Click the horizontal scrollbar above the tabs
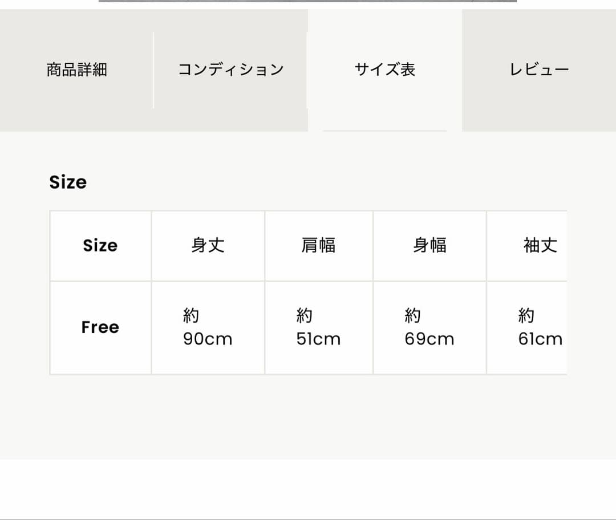The height and width of the screenshot is (520, 616). [x=308, y=3]
